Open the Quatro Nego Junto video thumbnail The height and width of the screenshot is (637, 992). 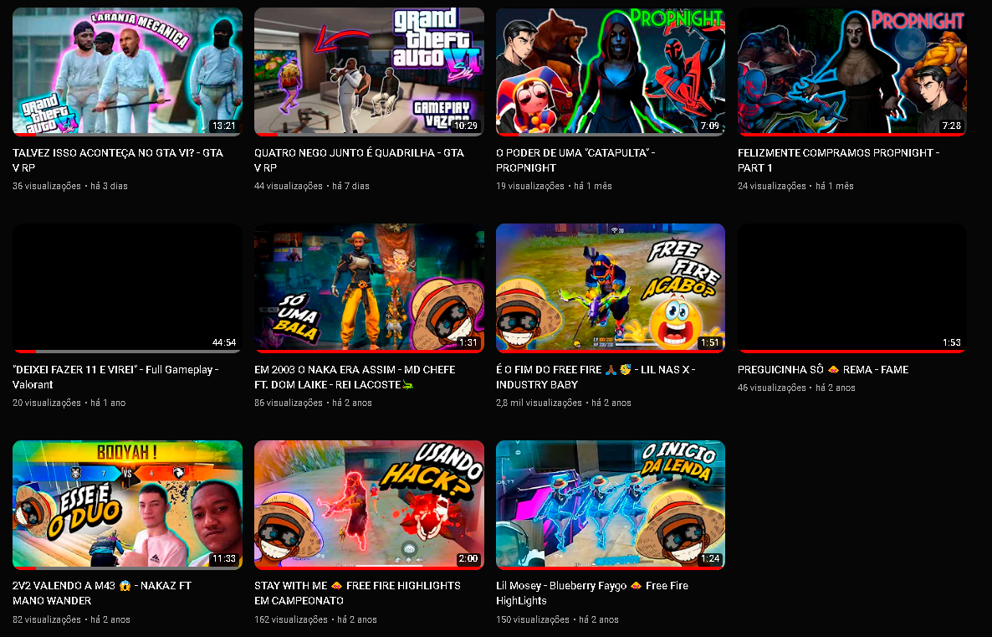point(369,71)
